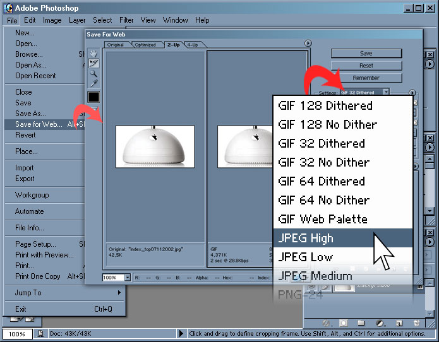
Task: Choose GIF 64 No Dither preset
Action: pyautogui.click(x=343, y=200)
